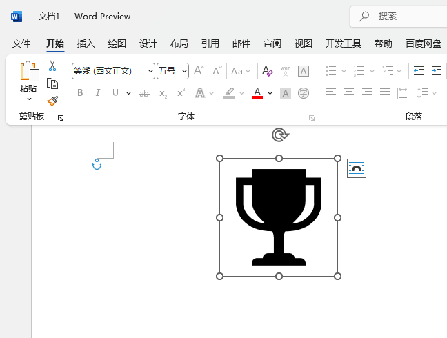
Task: Toggle Italic formatting
Action: (x=97, y=93)
